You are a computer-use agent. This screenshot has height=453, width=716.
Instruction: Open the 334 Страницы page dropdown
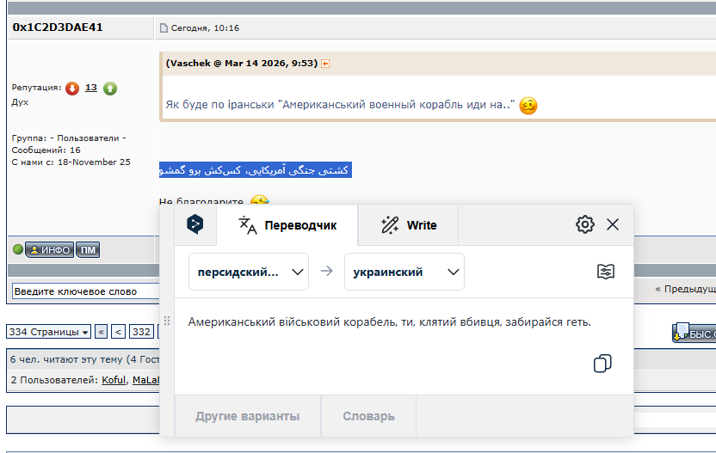(x=48, y=332)
